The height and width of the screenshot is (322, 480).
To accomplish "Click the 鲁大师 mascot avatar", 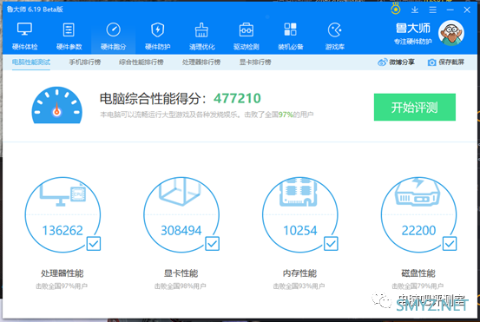I will [x=450, y=33].
